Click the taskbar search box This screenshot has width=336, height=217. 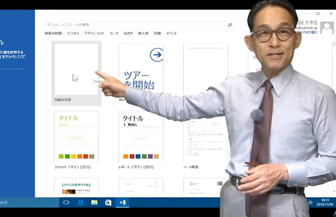[30, 202]
